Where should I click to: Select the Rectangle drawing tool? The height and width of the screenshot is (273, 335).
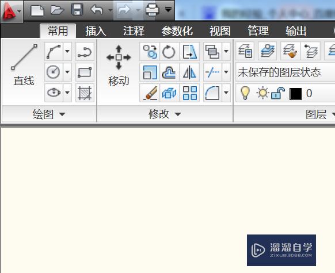pyautogui.click(x=85, y=72)
